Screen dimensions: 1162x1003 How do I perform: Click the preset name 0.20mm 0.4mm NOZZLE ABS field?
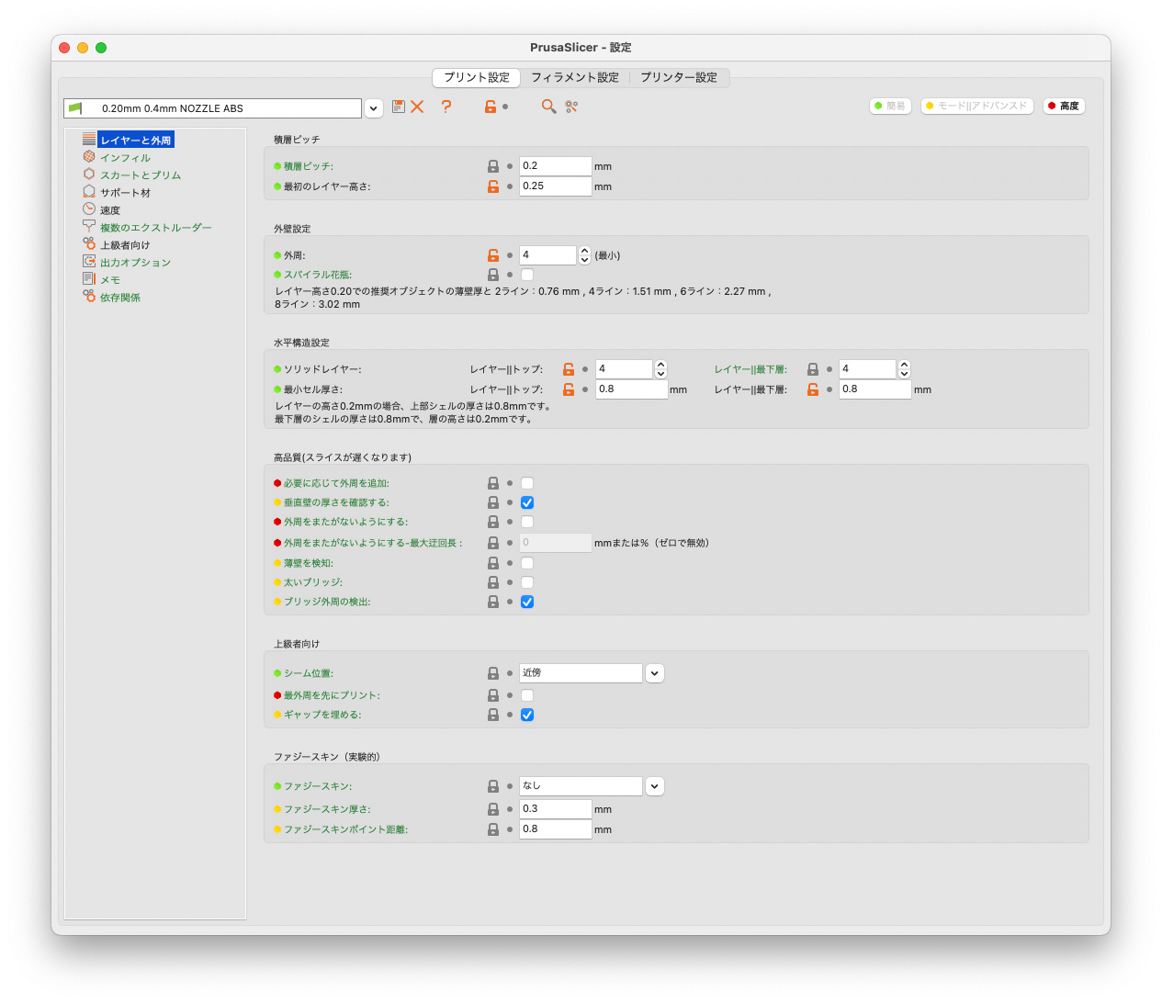pyautogui.click(x=212, y=108)
